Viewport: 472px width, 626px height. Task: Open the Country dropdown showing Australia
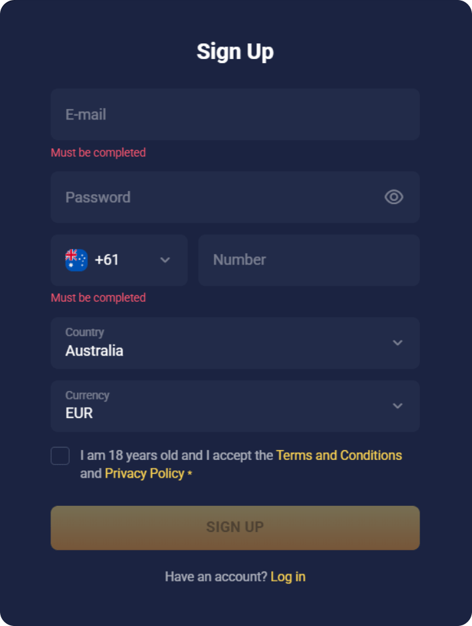coord(223,343)
